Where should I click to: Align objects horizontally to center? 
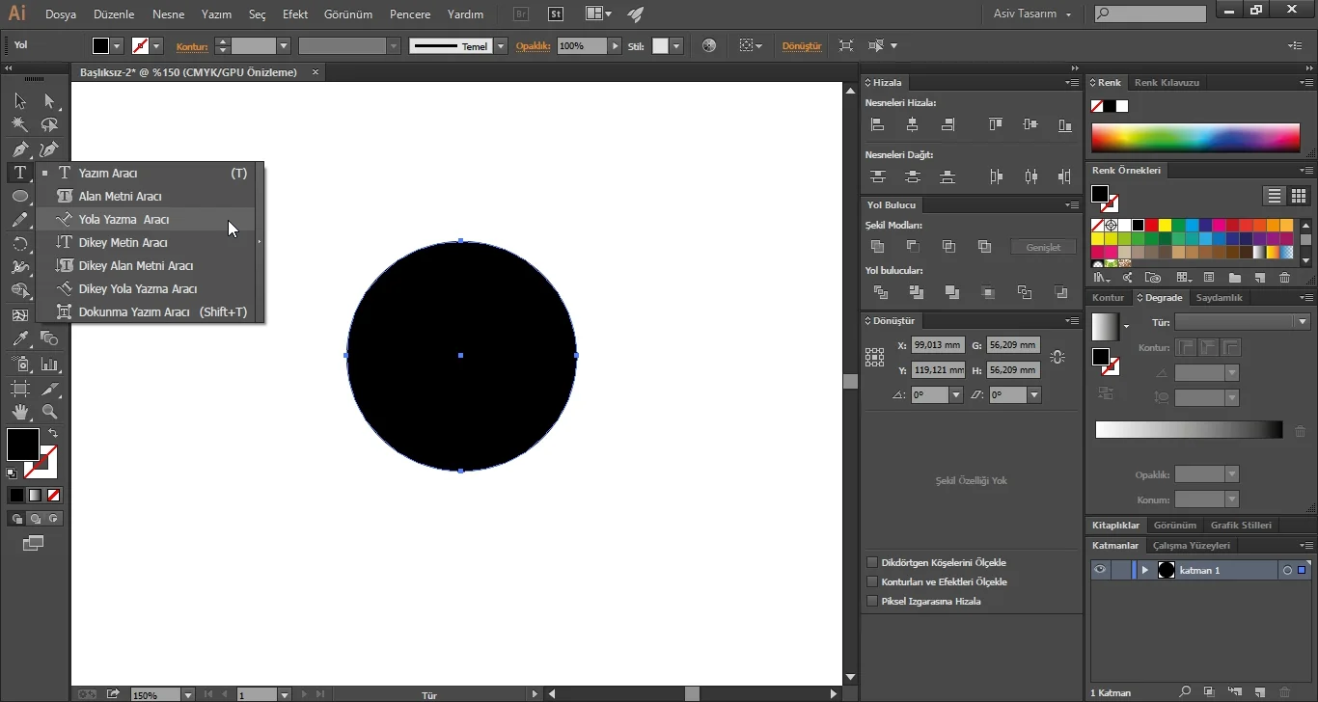913,124
